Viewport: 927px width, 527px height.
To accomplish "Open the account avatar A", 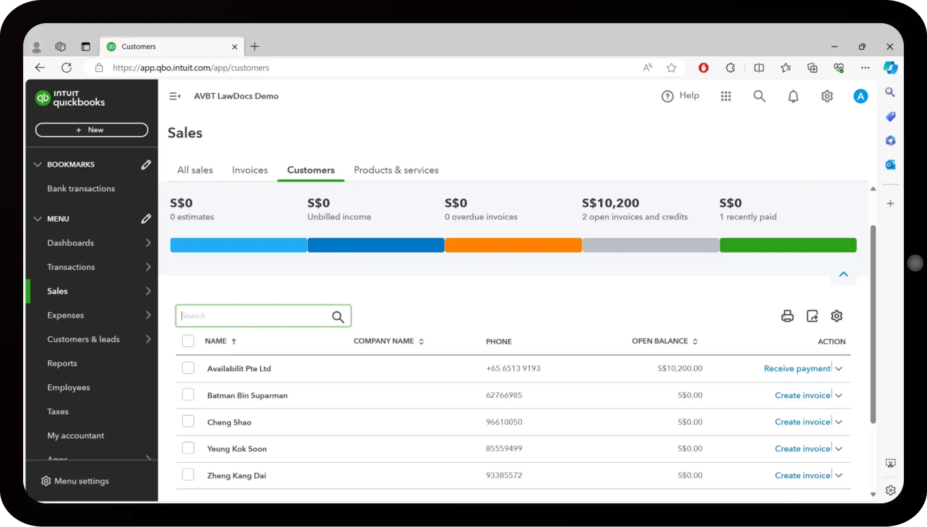I will [x=861, y=96].
